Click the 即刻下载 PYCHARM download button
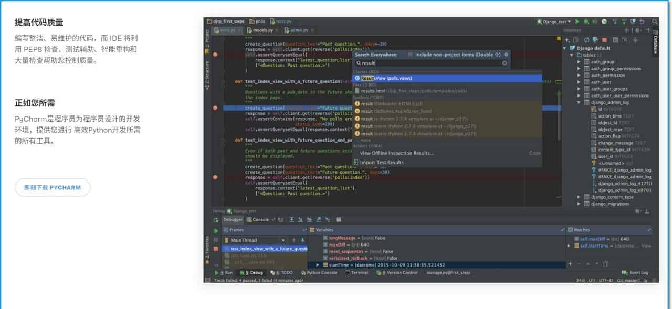This screenshot has height=309, width=672. [x=52, y=187]
